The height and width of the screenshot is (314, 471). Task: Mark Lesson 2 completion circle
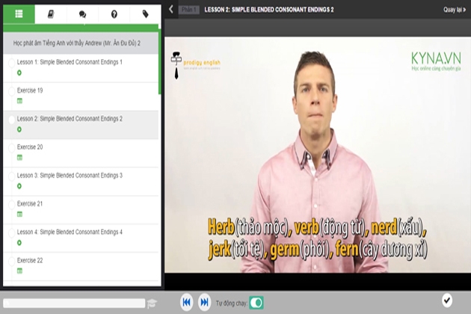coord(12,120)
